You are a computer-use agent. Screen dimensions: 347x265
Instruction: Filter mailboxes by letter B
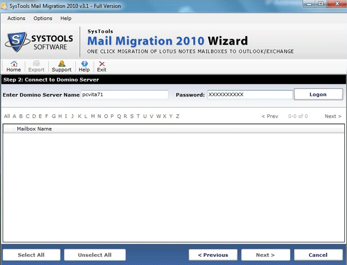[x=21, y=116]
